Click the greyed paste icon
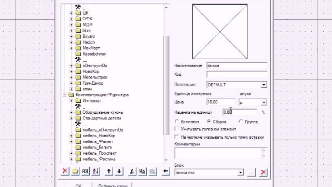Viewport: 332px width, 187px height. coord(153,171)
